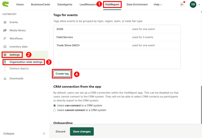Collapse sidebar with double chevron icon
Screen dimensions: 202x138
(x=44, y=133)
